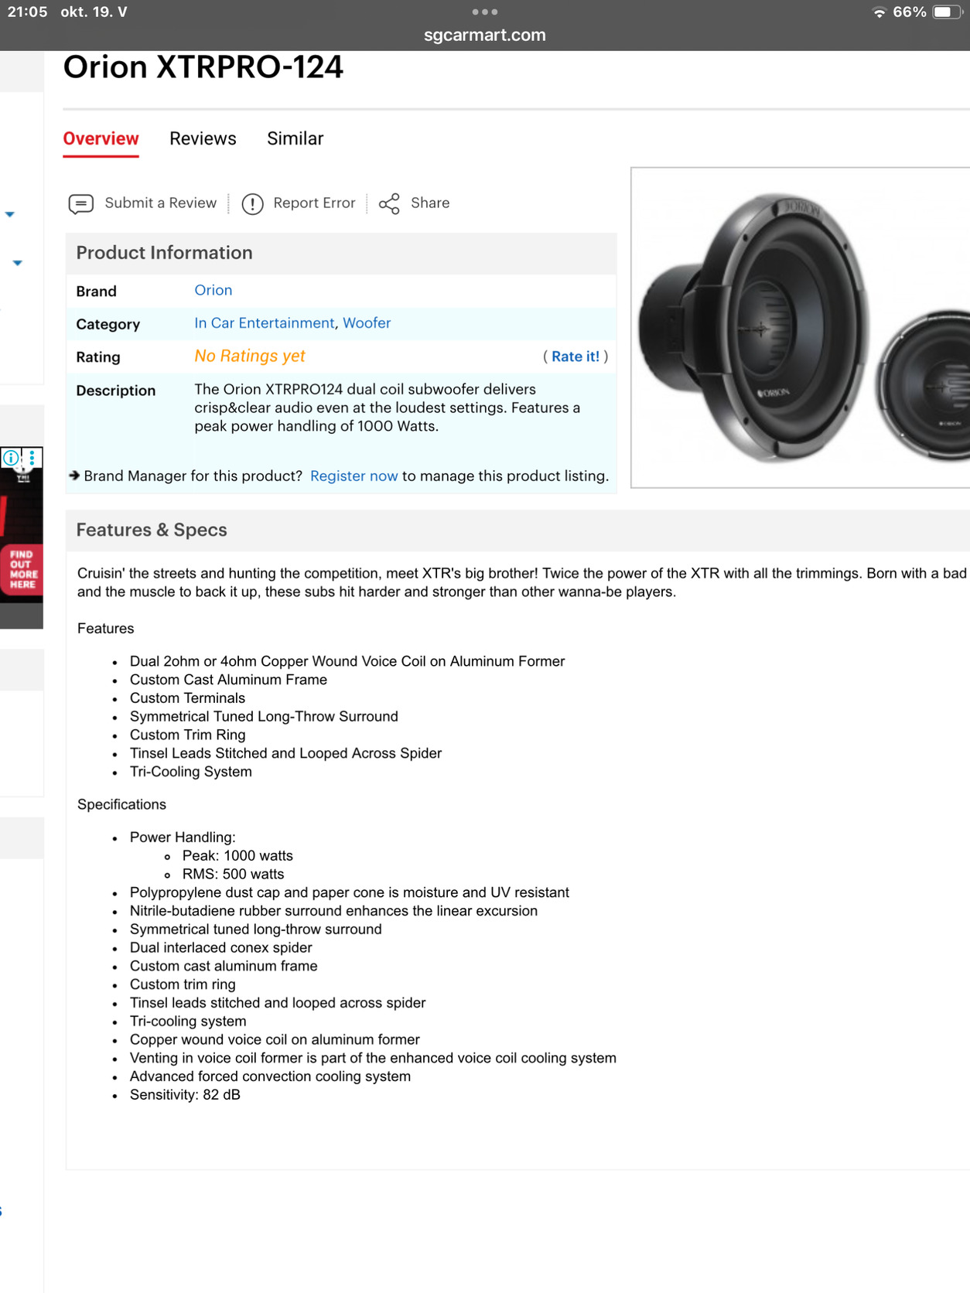Expand the upper blue sidebar dropdown arrow

(x=10, y=214)
